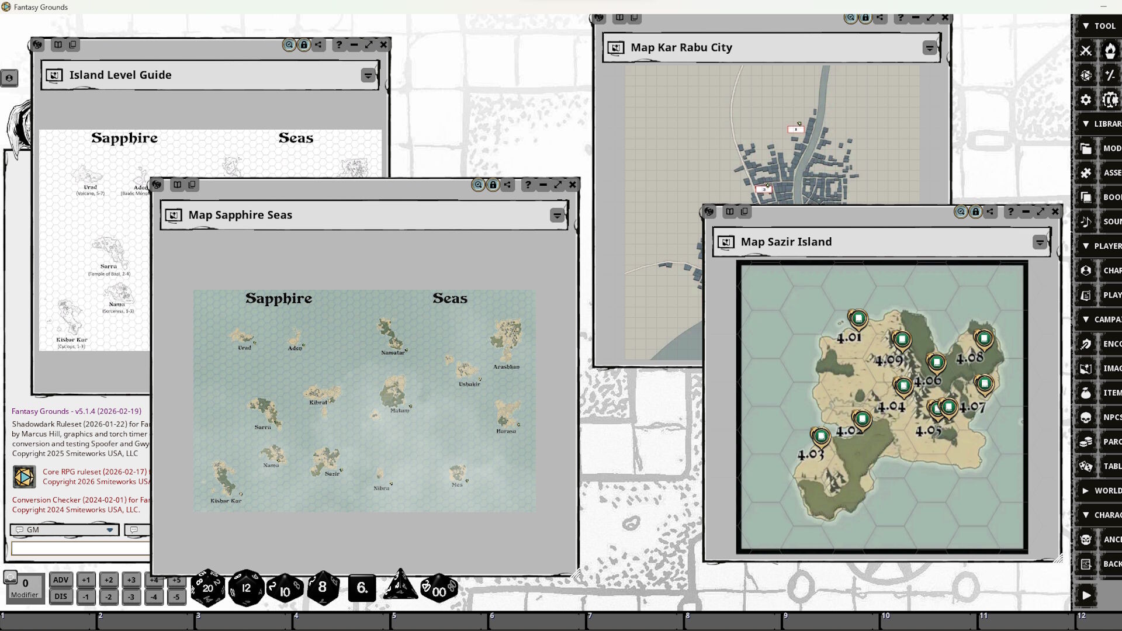1122x631 pixels.
Task: Open the Sounds library panel
Action: pyautogui.click(x=1086, y=221)
